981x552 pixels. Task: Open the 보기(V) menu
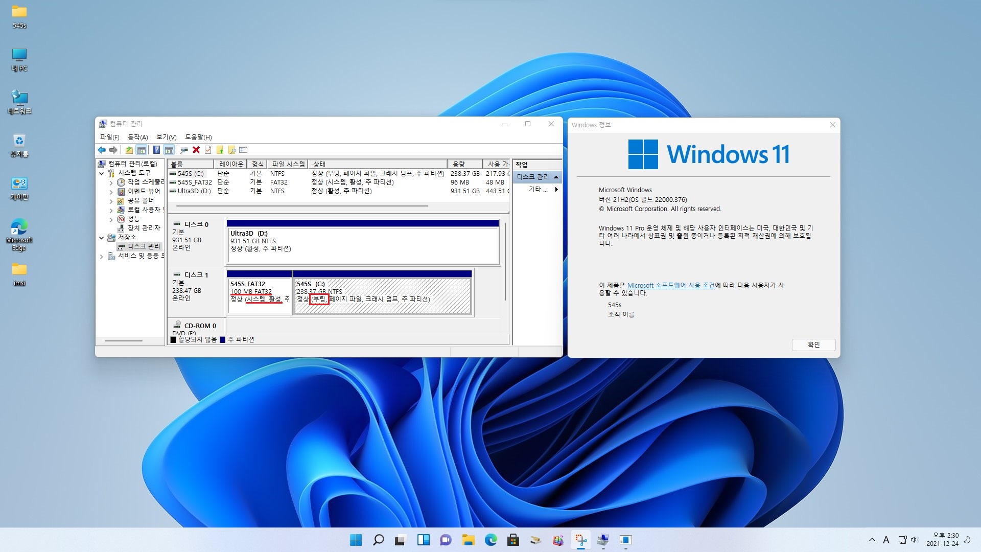(166, 137)
